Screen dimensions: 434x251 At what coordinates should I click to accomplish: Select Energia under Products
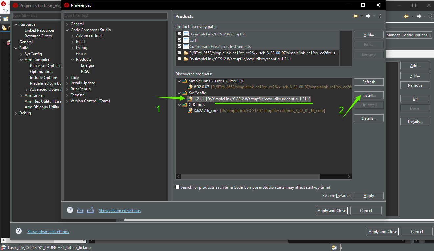point(87,65)
